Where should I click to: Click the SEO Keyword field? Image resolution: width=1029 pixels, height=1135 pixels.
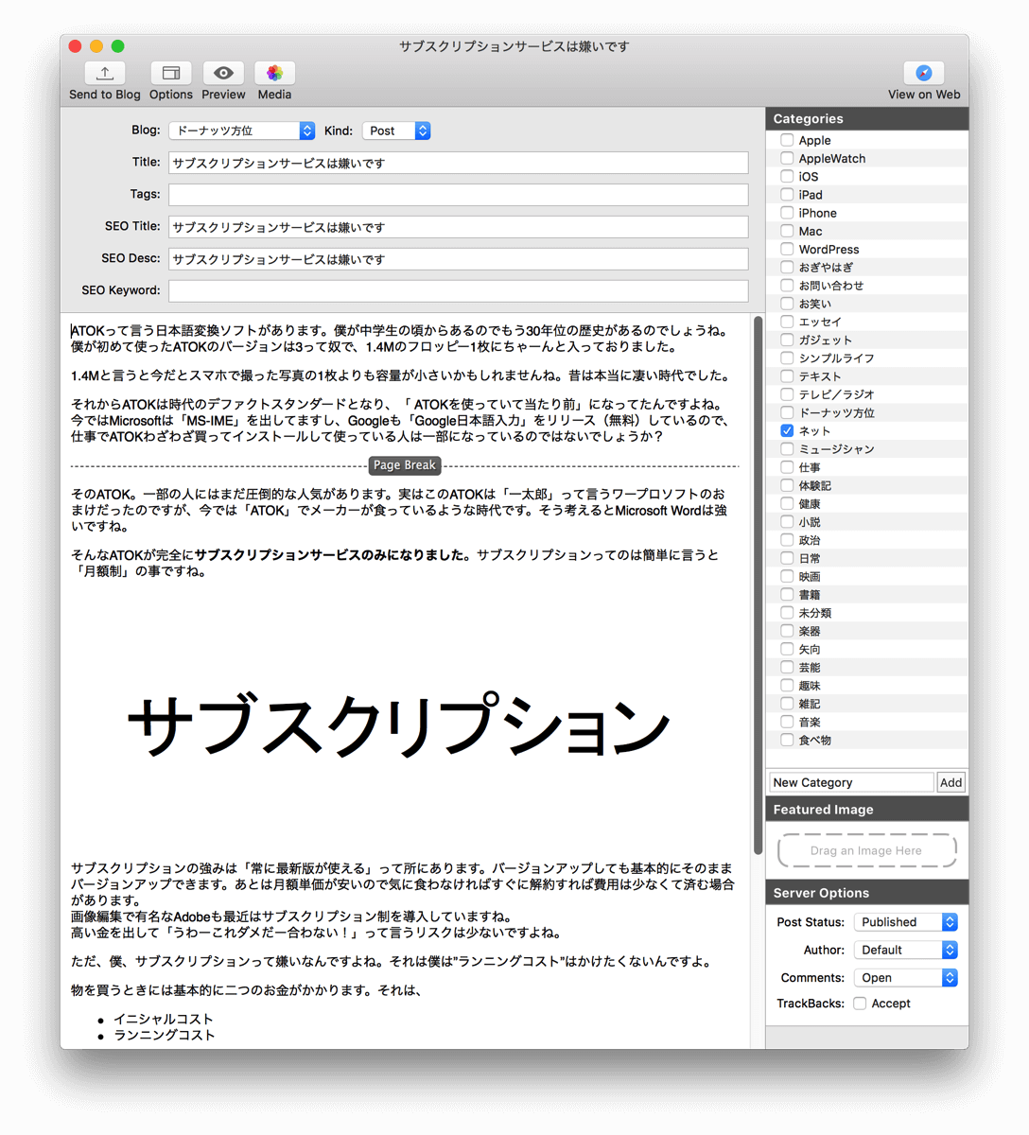(x=459, y=290)
